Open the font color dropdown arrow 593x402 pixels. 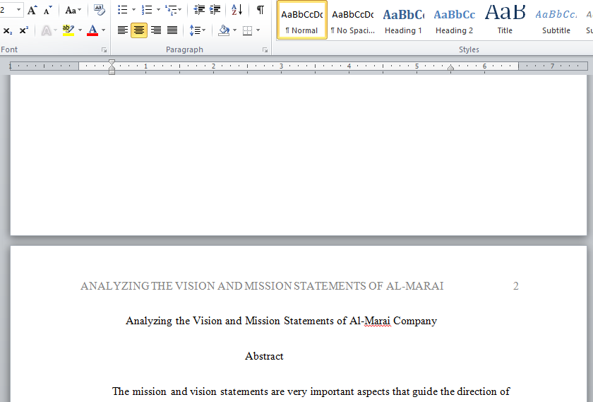coord(103,30)
